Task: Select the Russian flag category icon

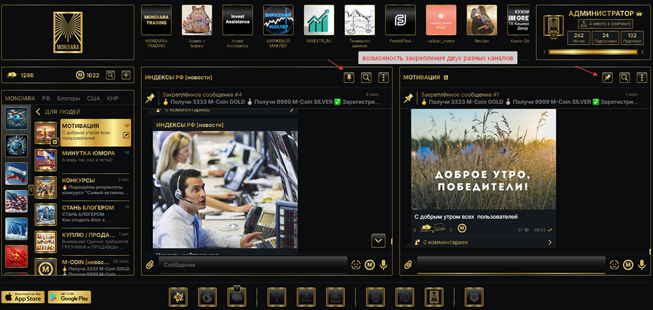Action: click(16, 174)
